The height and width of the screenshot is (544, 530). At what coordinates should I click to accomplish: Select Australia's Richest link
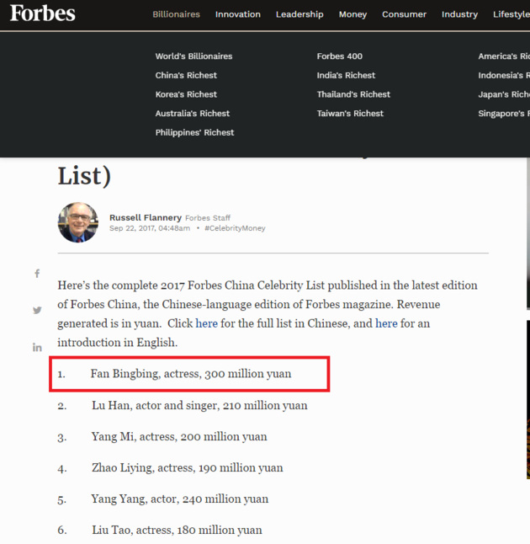(x=193, y=114)
